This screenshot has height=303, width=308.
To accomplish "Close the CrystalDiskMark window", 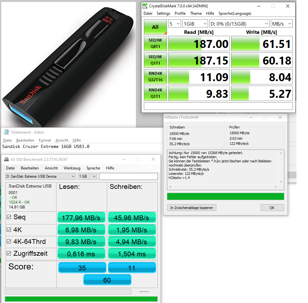I will [288, 6].
